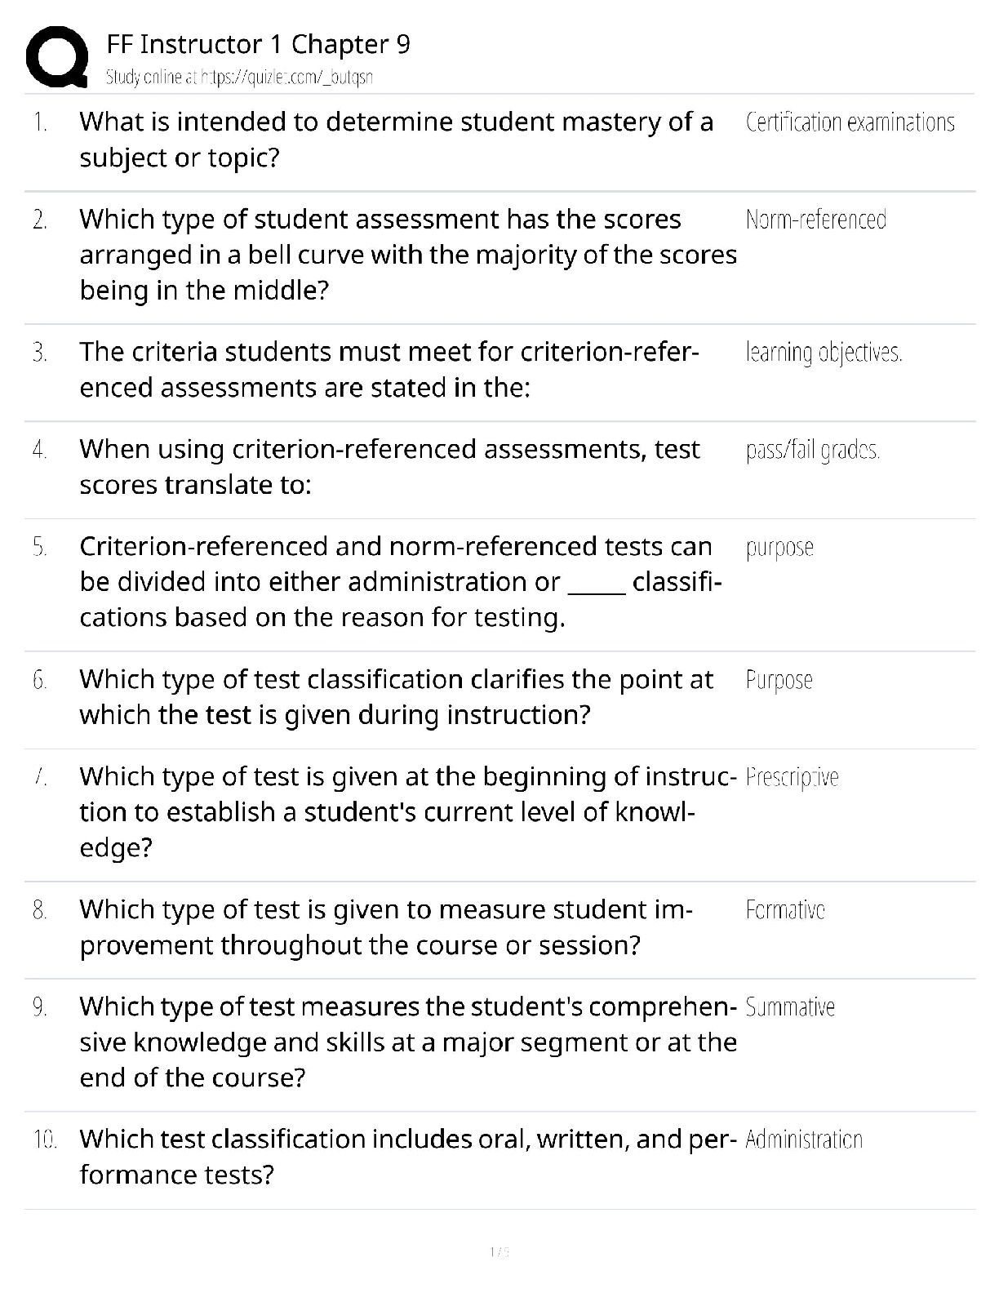The height and width of the screenshot is (1293, 999).
Task: Click the "pass/fail grades." answer
Action: point(812,450)
